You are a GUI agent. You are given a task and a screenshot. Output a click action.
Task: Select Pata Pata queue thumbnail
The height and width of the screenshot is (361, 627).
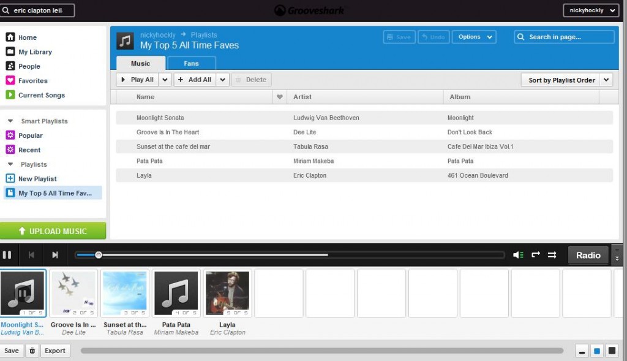tap(176, 293)
